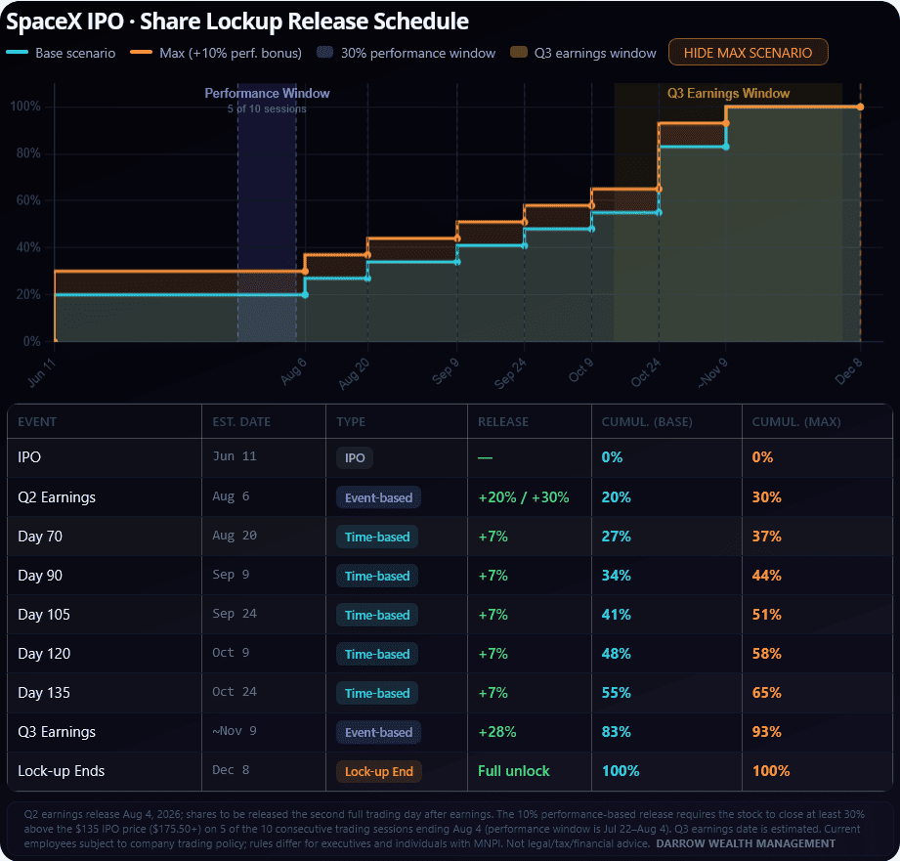900x861 pixels.
Task: Click the HIDE MAX SCENARIO button
Action: (x=748, y=52)
